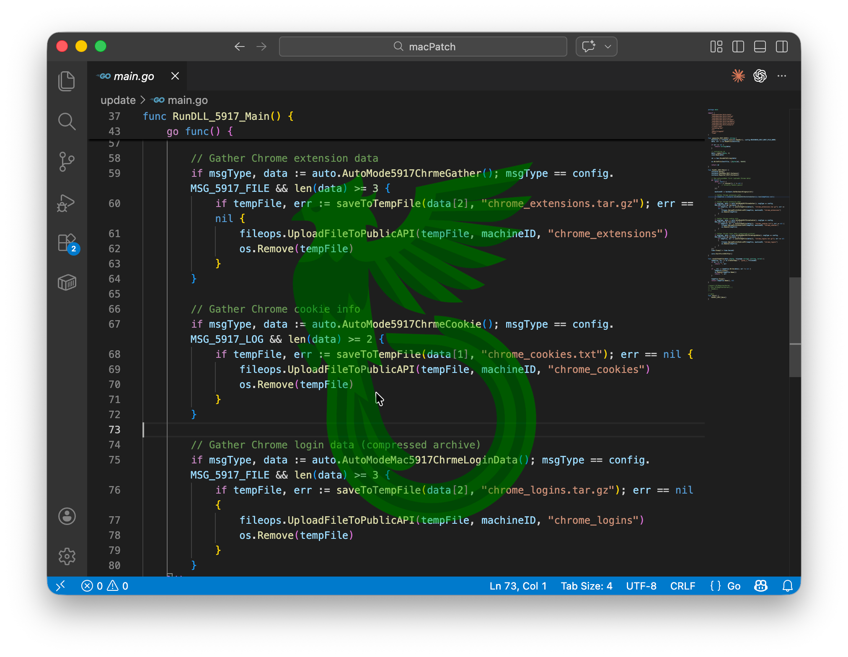Click the update folder breadcrumb

(118, 100)
